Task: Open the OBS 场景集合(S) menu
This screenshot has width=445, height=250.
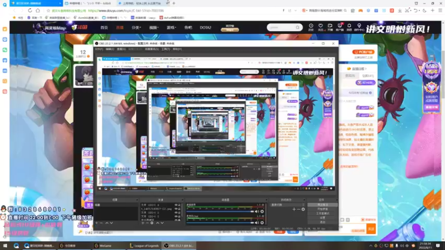Action: pyautogui.click(x=152, y=49)
